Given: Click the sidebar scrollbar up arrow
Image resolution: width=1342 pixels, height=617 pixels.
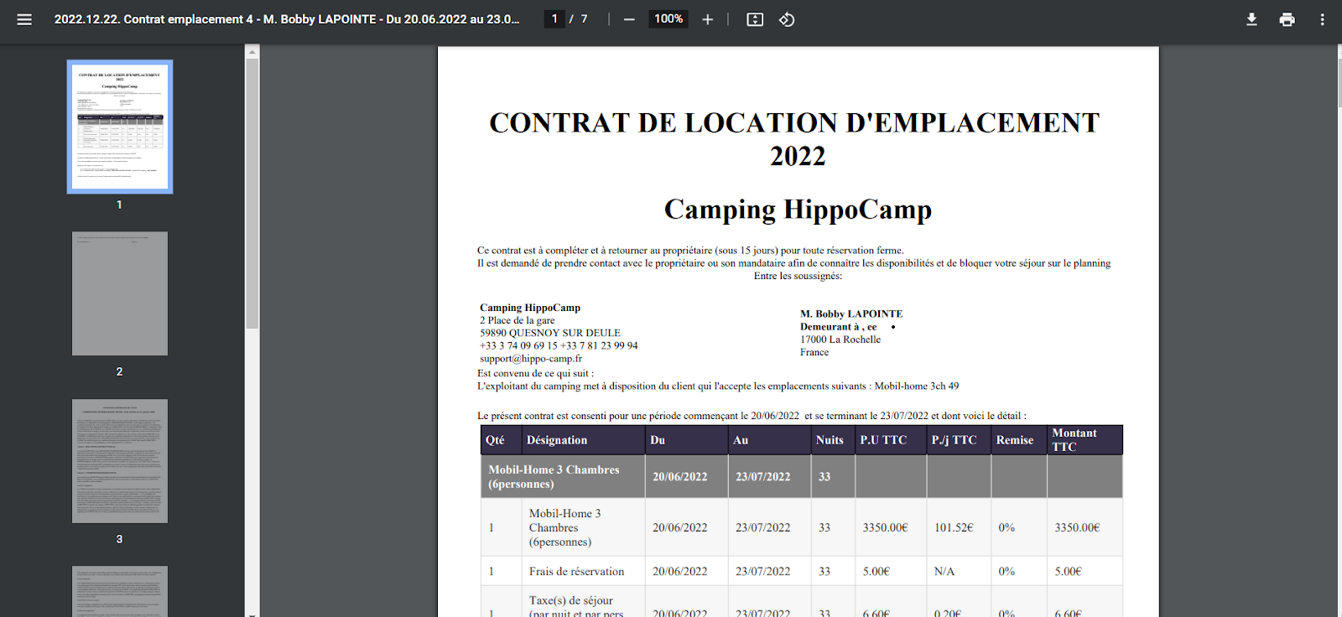Looking at the screenshot, I should pyautogui.click(x=252, y=51).
